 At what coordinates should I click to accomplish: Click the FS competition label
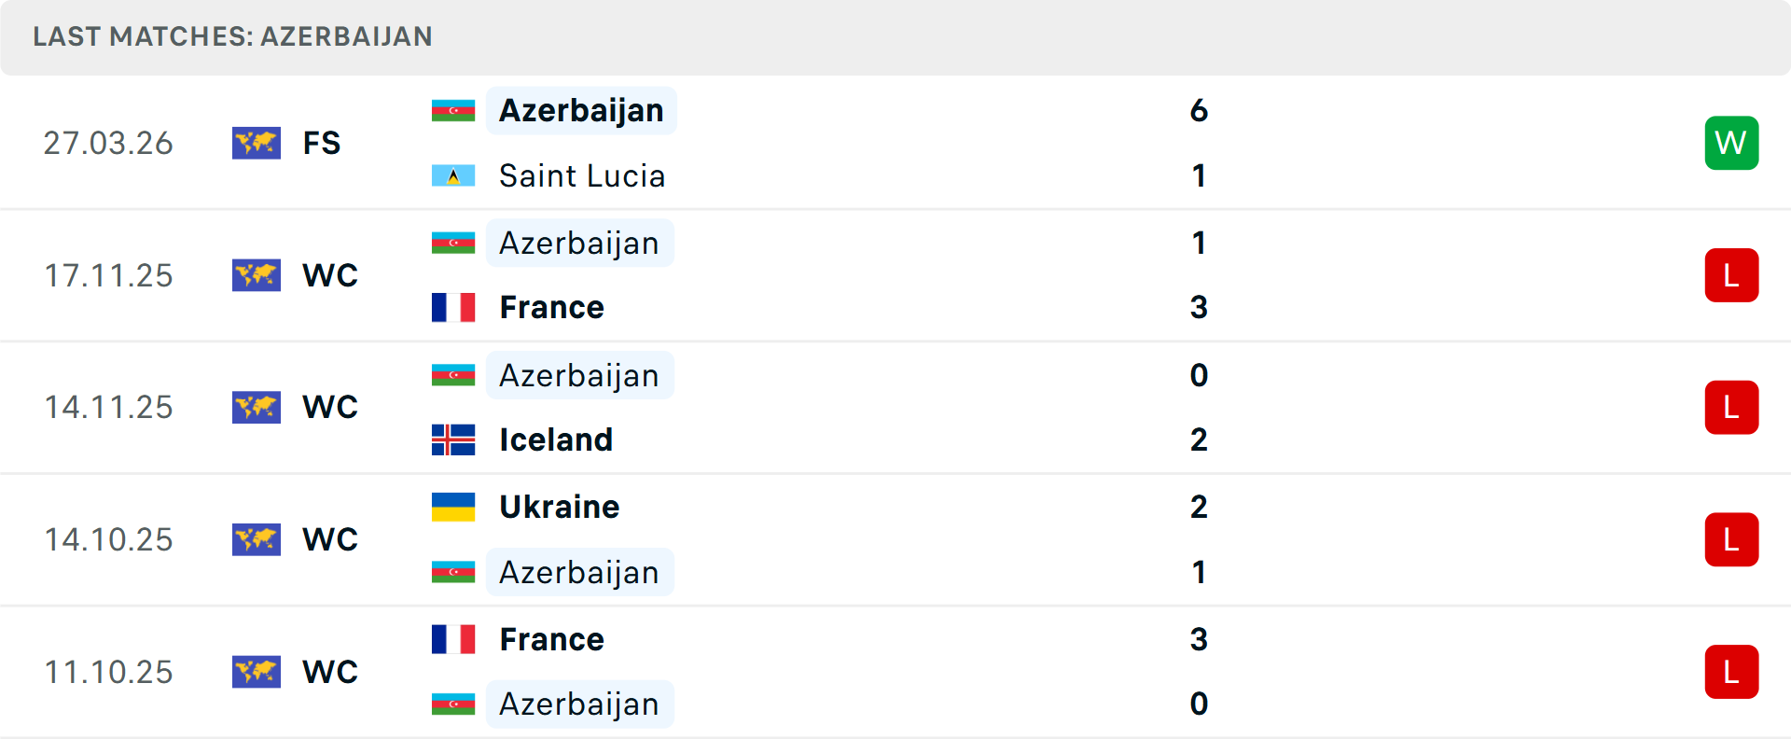click(322, 143)
